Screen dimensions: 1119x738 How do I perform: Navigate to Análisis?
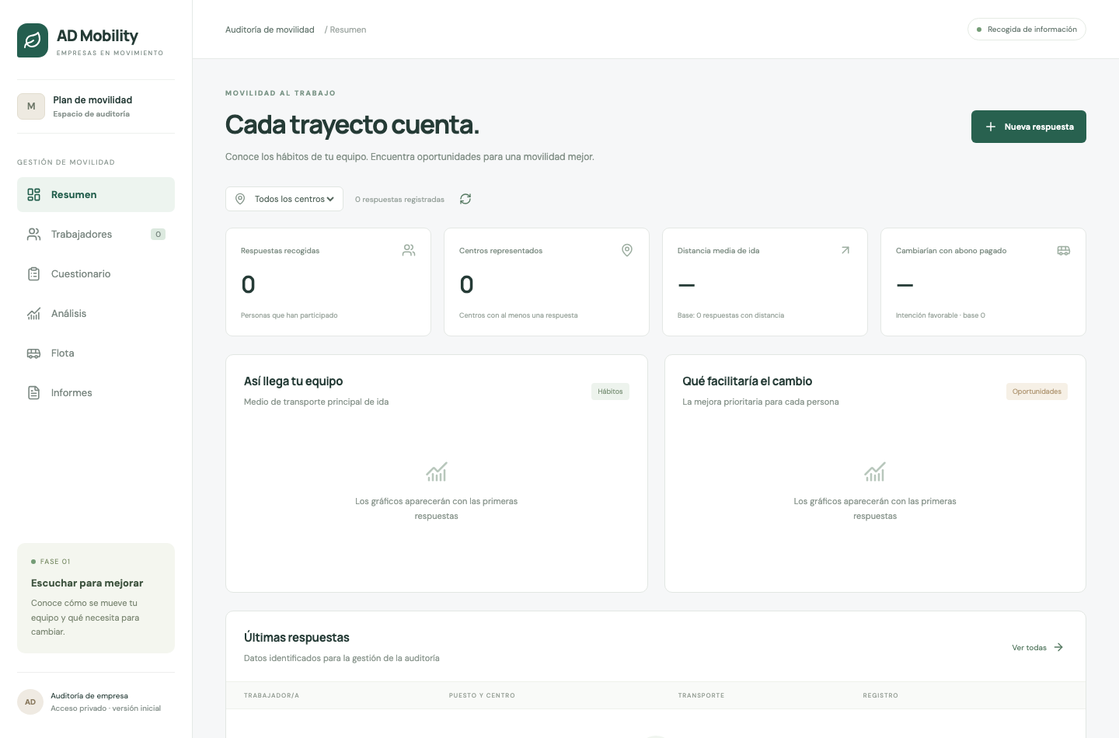96,313
